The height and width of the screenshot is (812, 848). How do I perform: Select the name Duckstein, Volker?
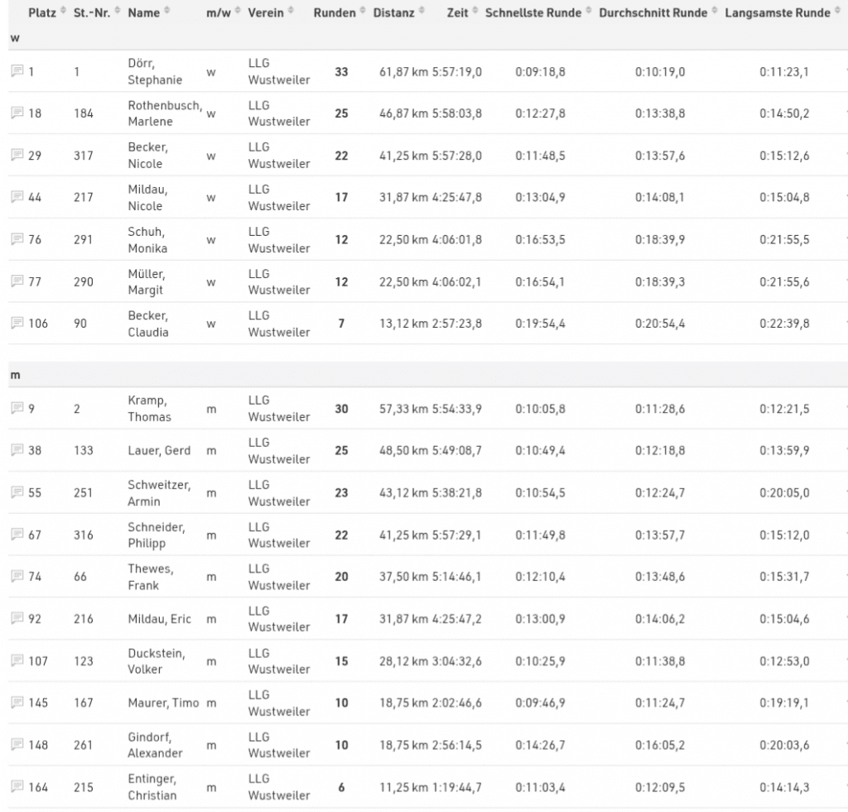pyautogui.click(x=157, y=661)
